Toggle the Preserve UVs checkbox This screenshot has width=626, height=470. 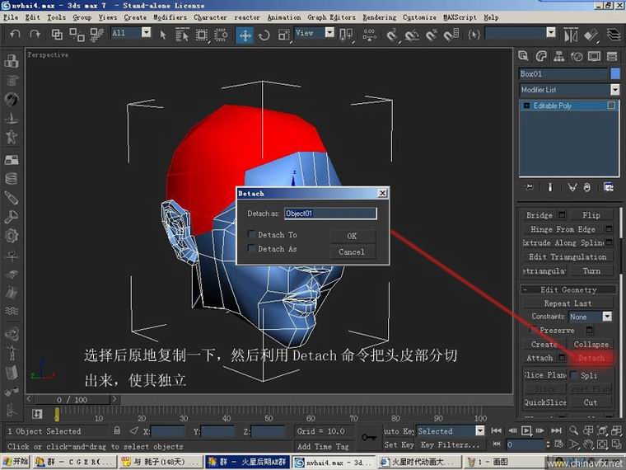point(533,330)
